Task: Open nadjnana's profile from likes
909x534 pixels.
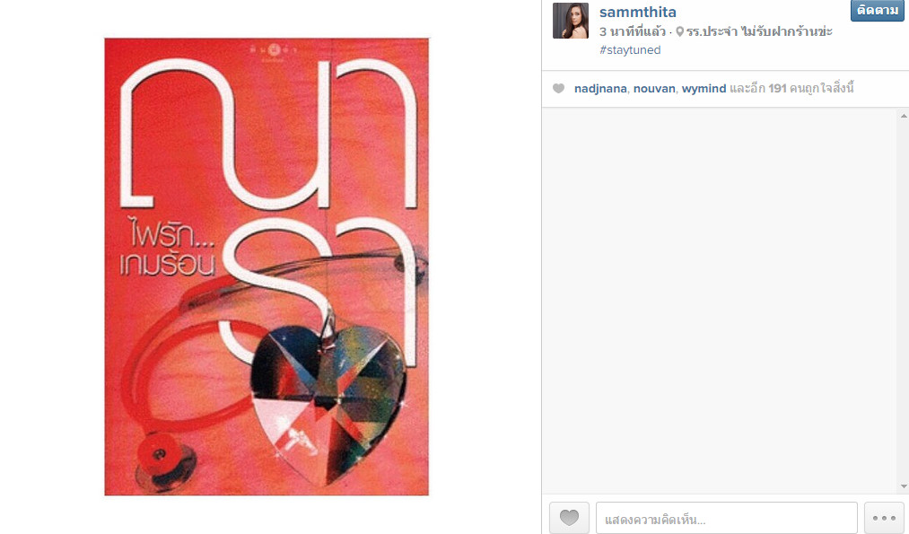Action: click(600, 88)
